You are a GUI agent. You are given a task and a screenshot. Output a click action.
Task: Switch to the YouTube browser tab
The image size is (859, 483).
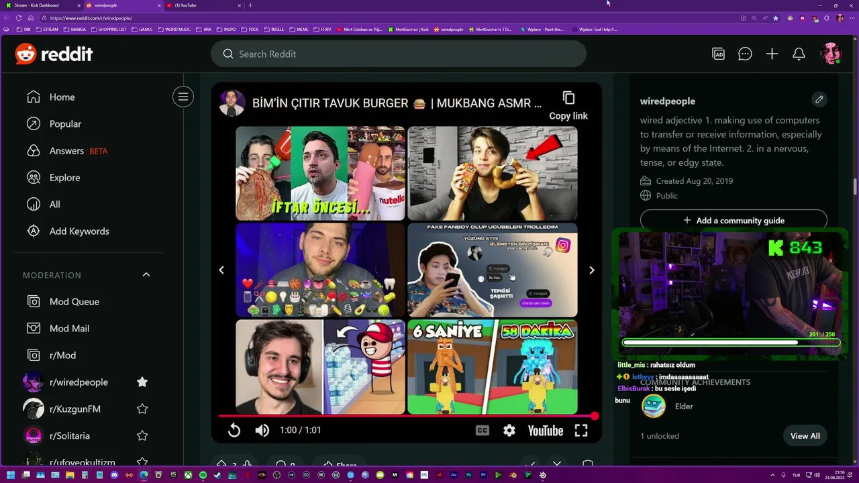click(205, 5)
